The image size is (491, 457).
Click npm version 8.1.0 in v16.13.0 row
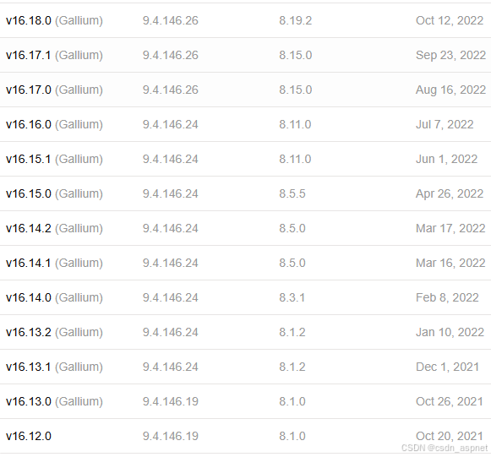292,402
